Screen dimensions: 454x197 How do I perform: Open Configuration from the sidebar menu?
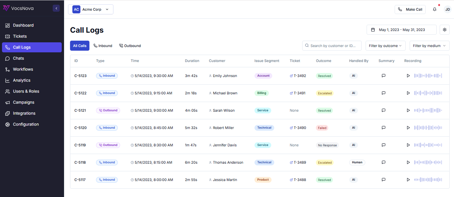pyautogui.click(x=25, y=124)
